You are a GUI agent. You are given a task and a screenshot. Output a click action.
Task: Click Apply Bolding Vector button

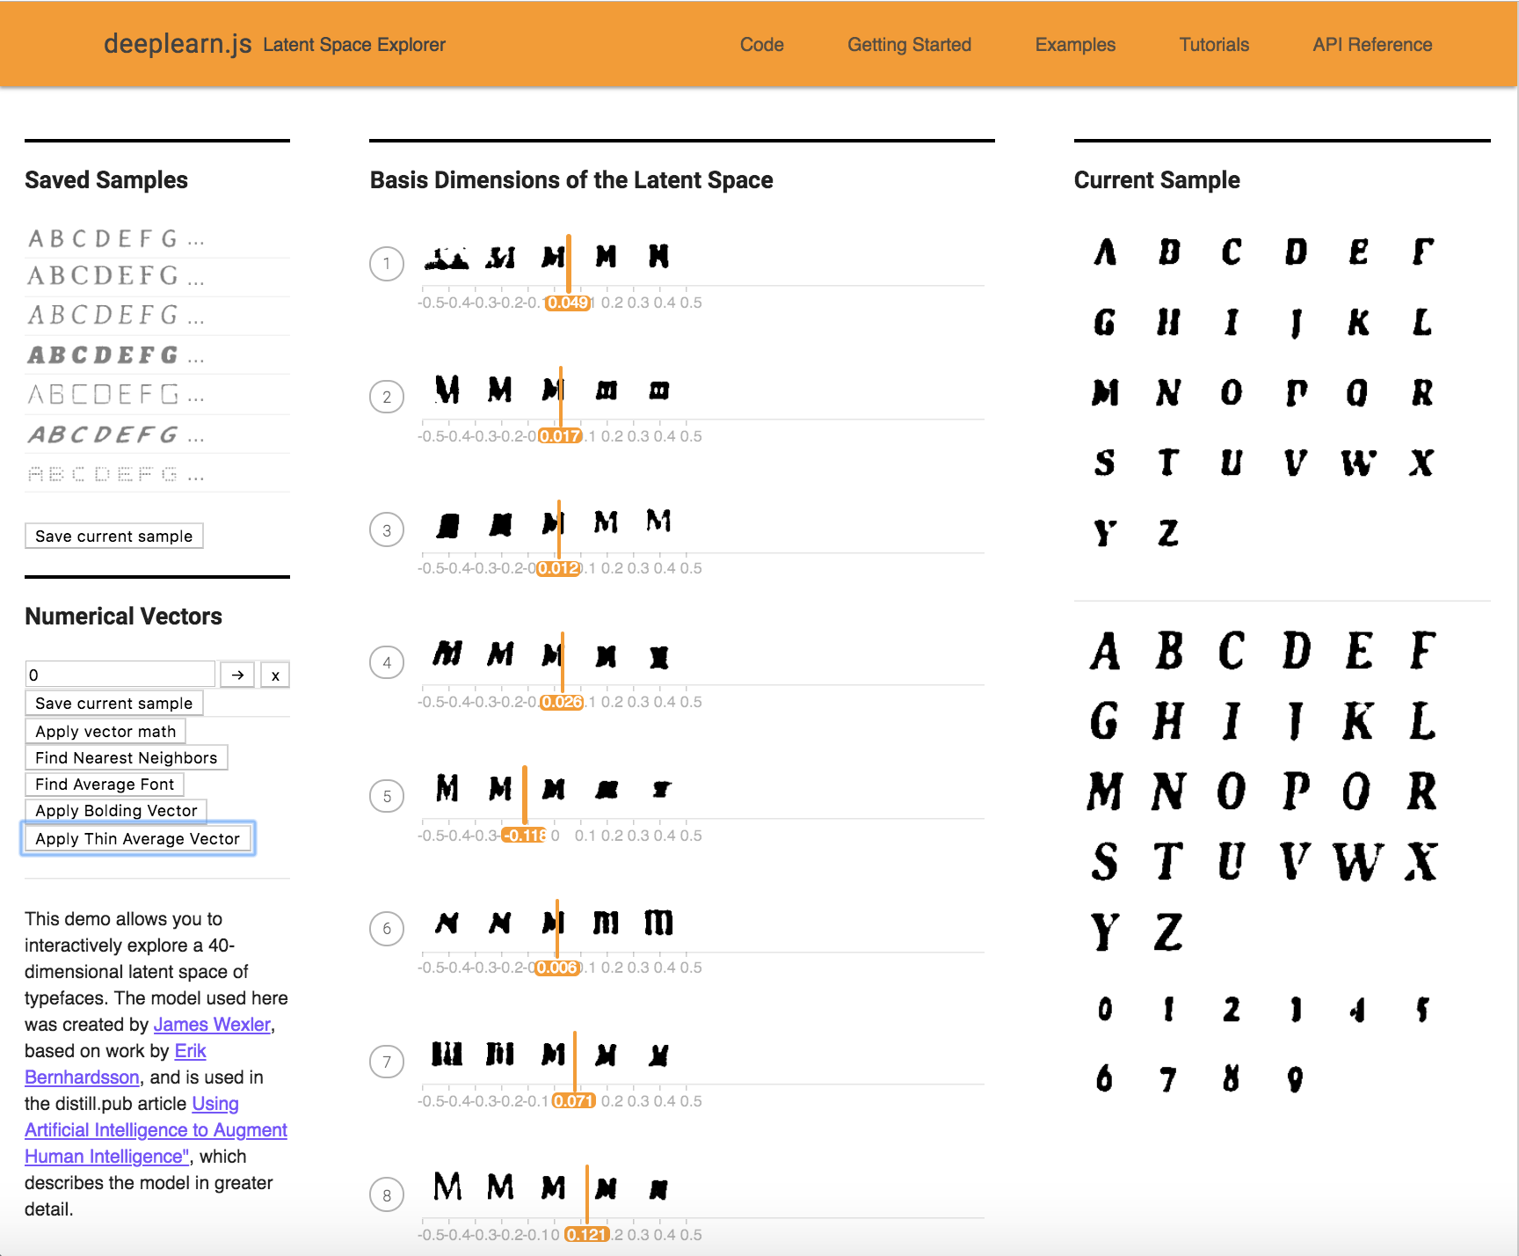116,810
